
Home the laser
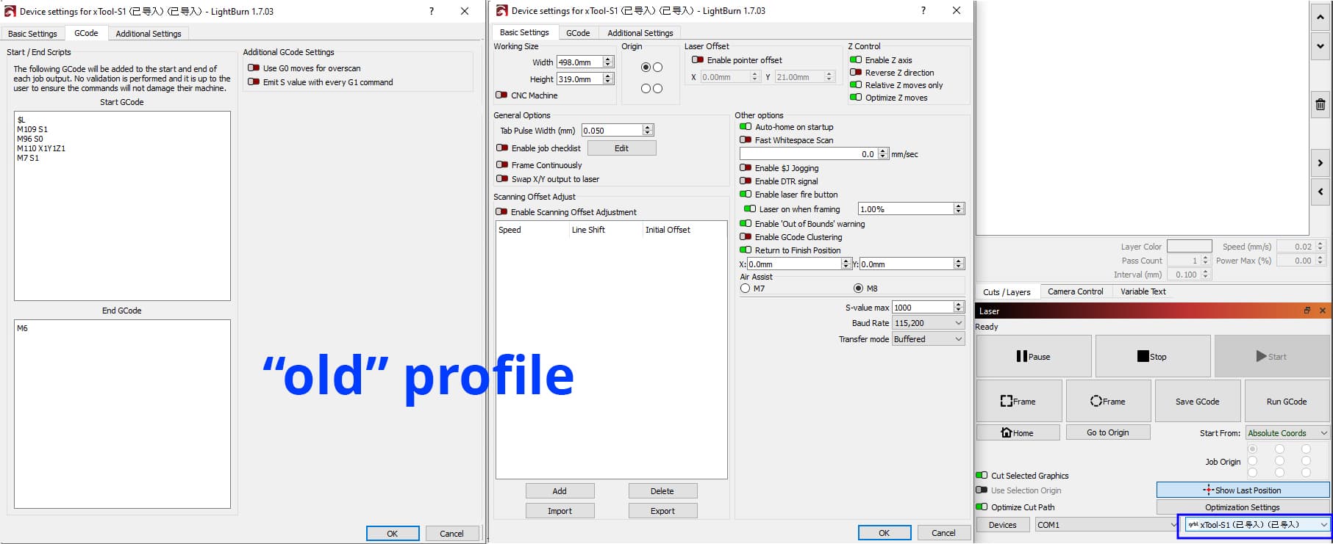(x=1018, y=432)
